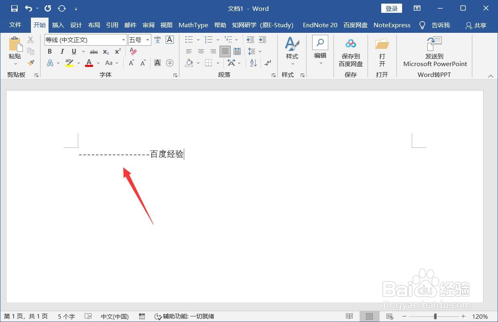Switch to Web Layout view
This screenshot has height=322, width=498.
389,316
